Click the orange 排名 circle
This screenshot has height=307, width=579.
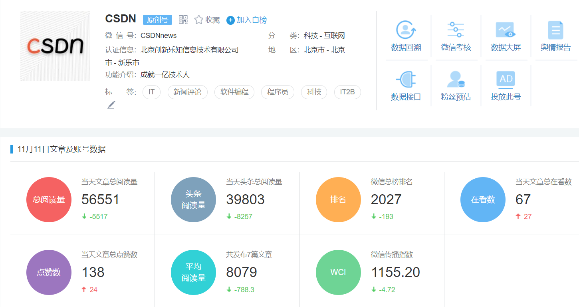pos(338,199)
